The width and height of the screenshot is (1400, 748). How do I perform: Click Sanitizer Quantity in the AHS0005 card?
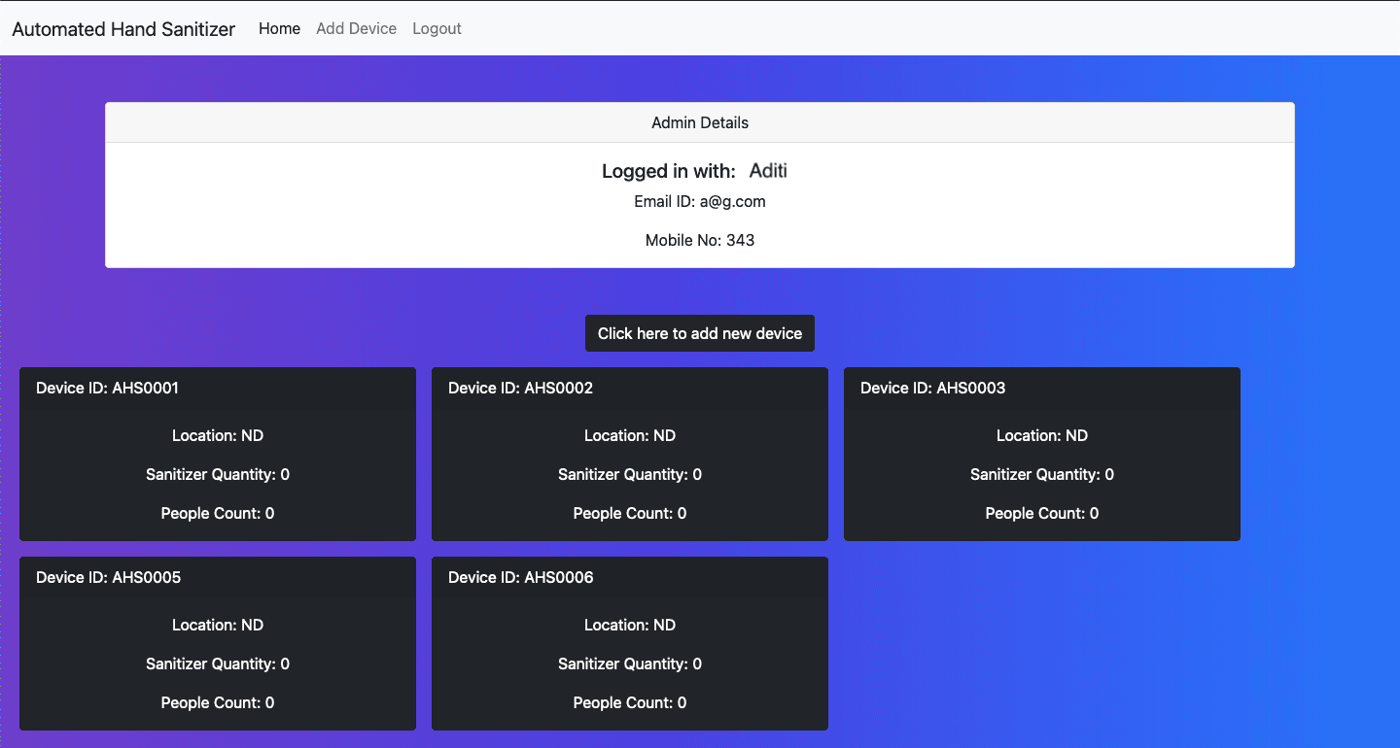218,664
